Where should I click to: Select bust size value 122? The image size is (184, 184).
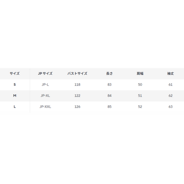point(77,96)
